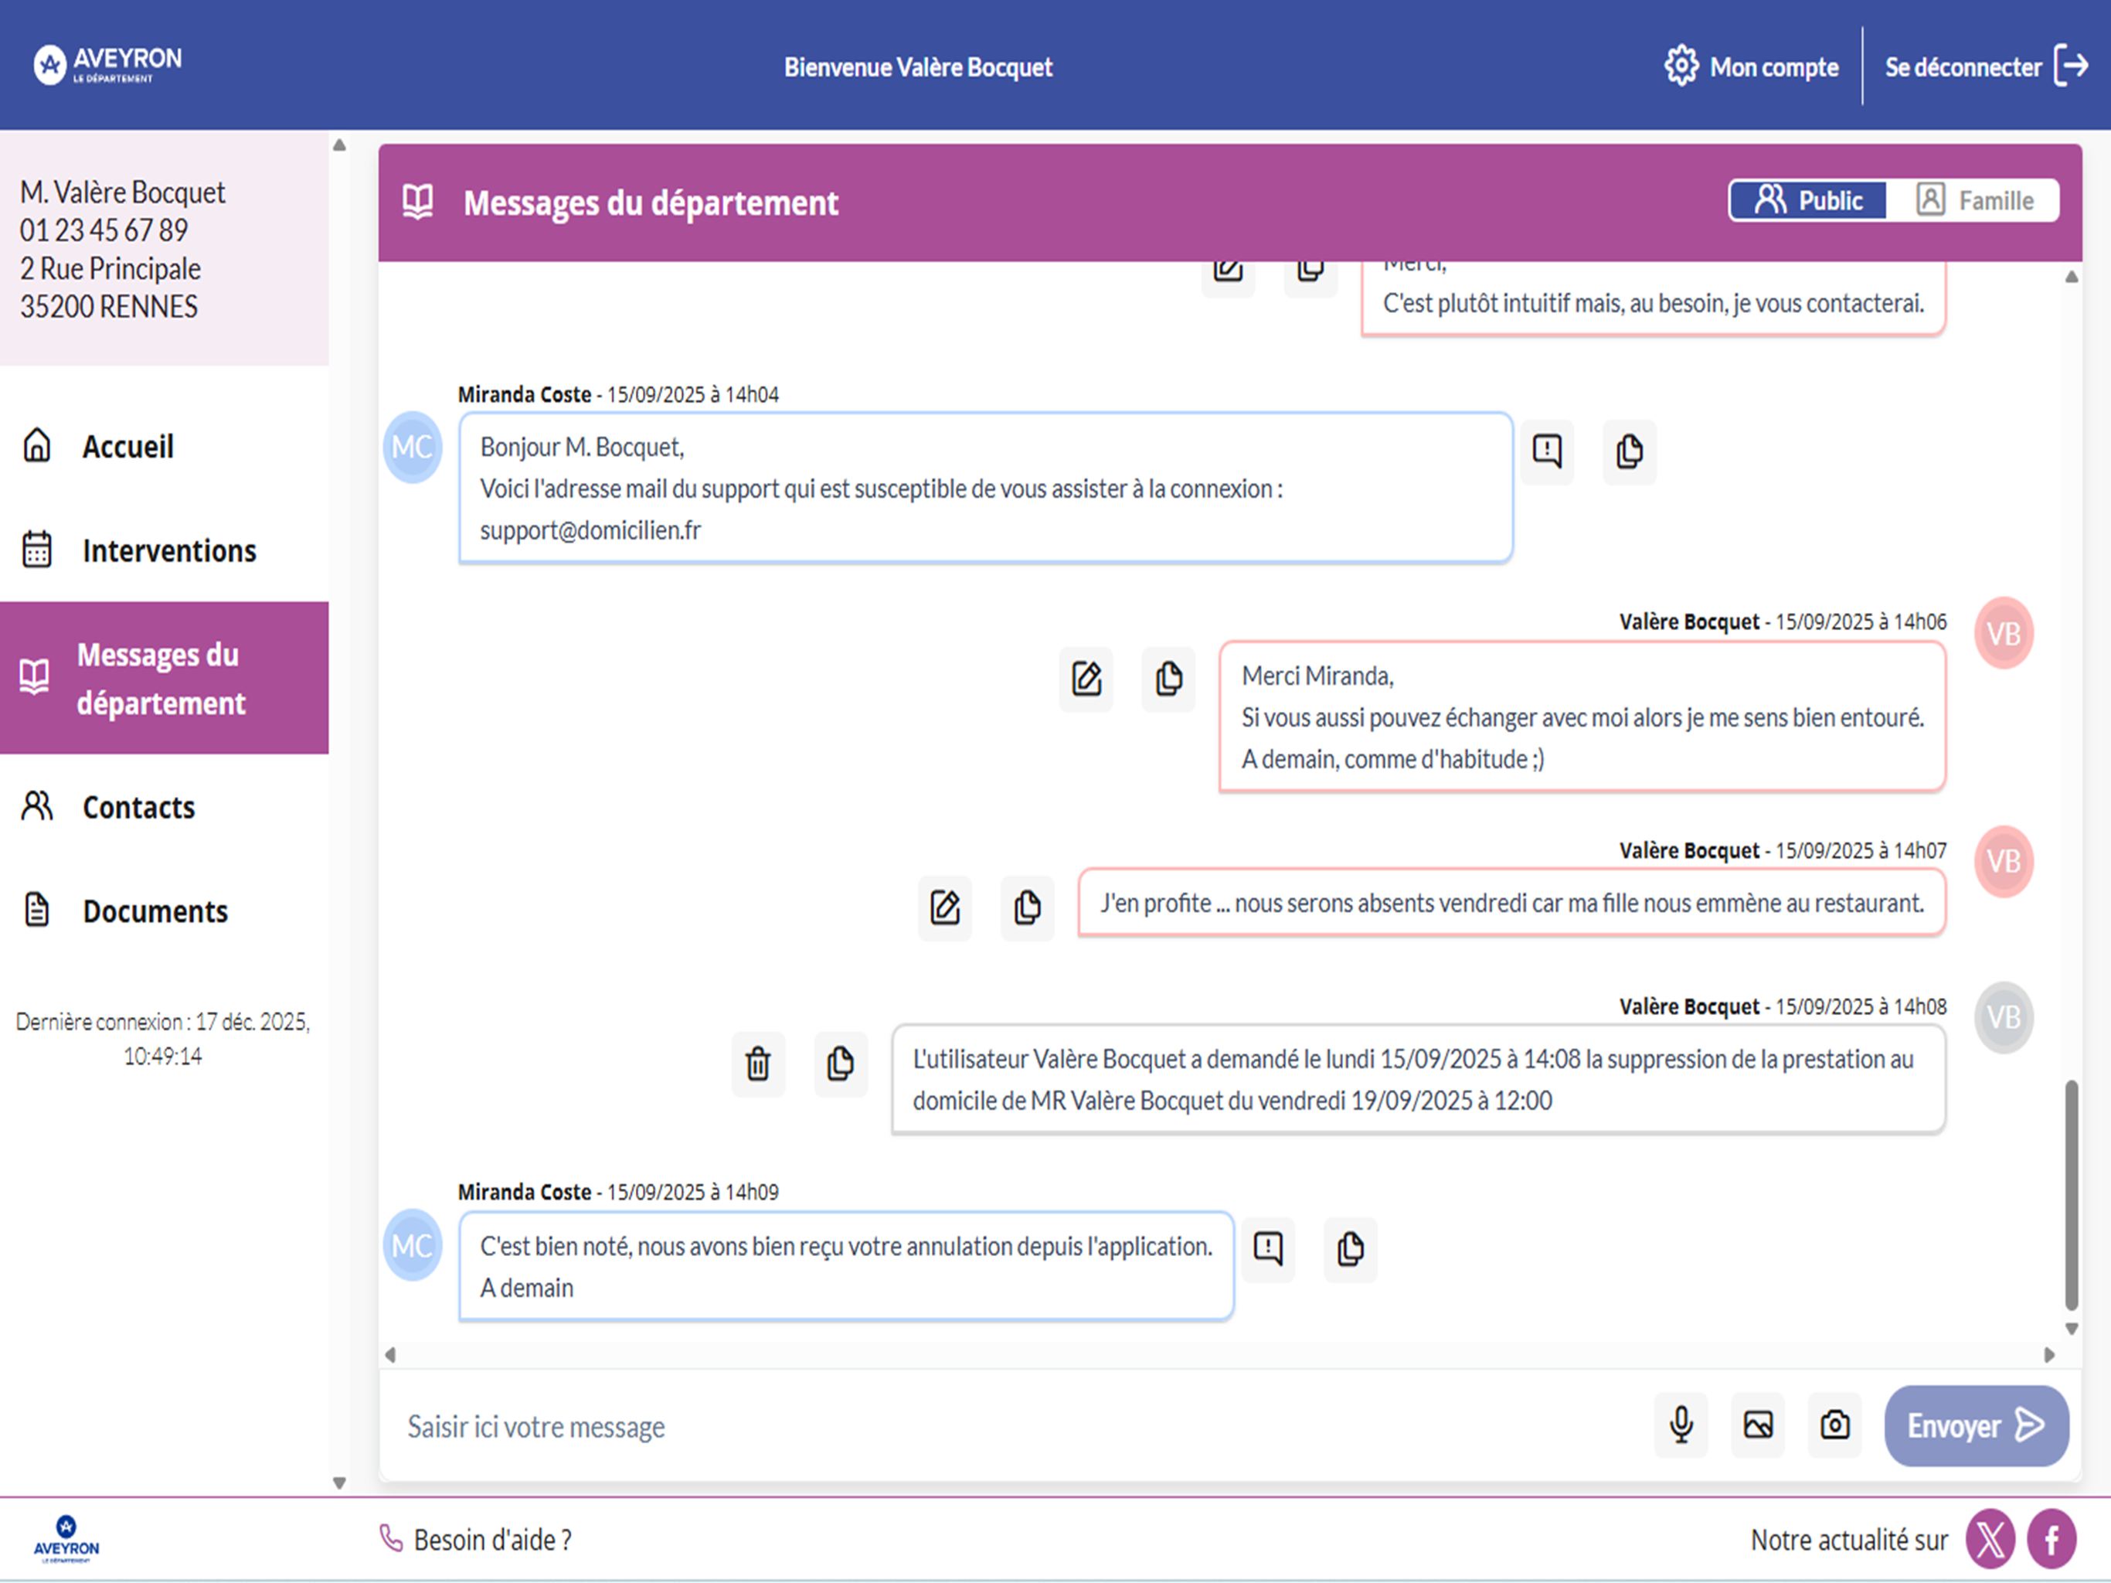Edit the 14h07 restaurant message
This screenshot has height=1583, width=2111.
coord(945,907)
